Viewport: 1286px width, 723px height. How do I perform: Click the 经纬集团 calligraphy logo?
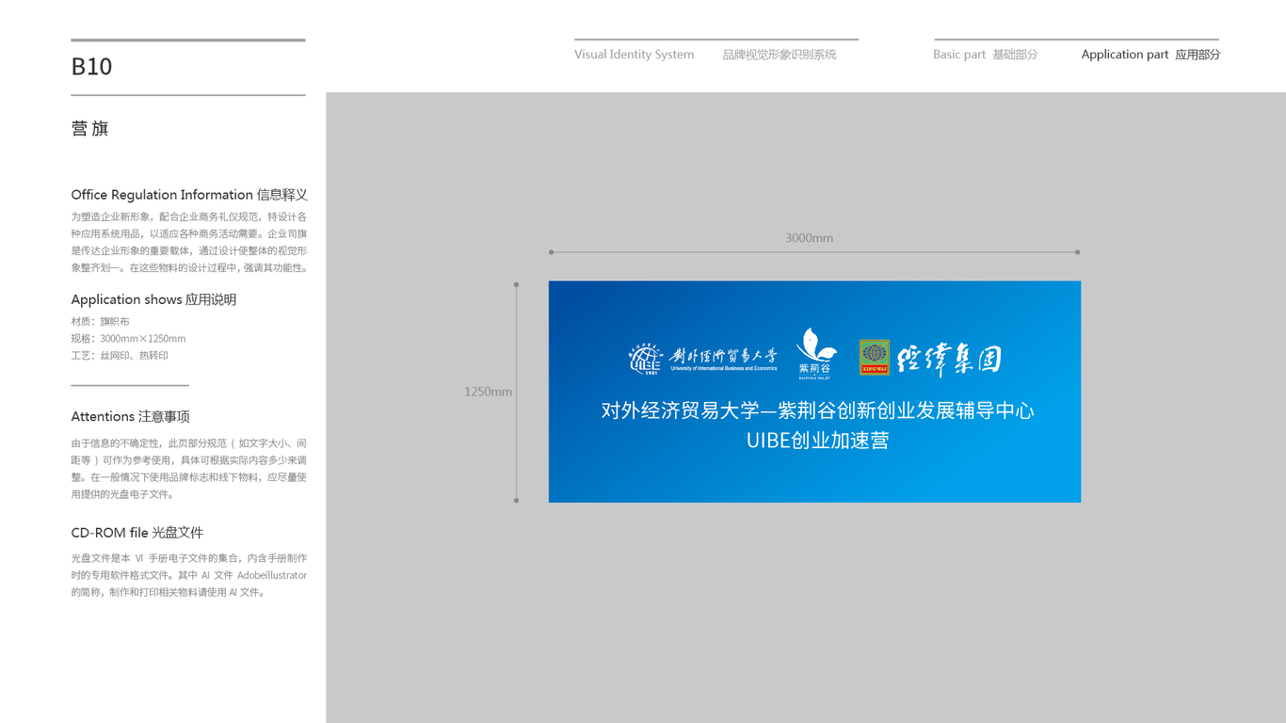click(x=949, y=359)
